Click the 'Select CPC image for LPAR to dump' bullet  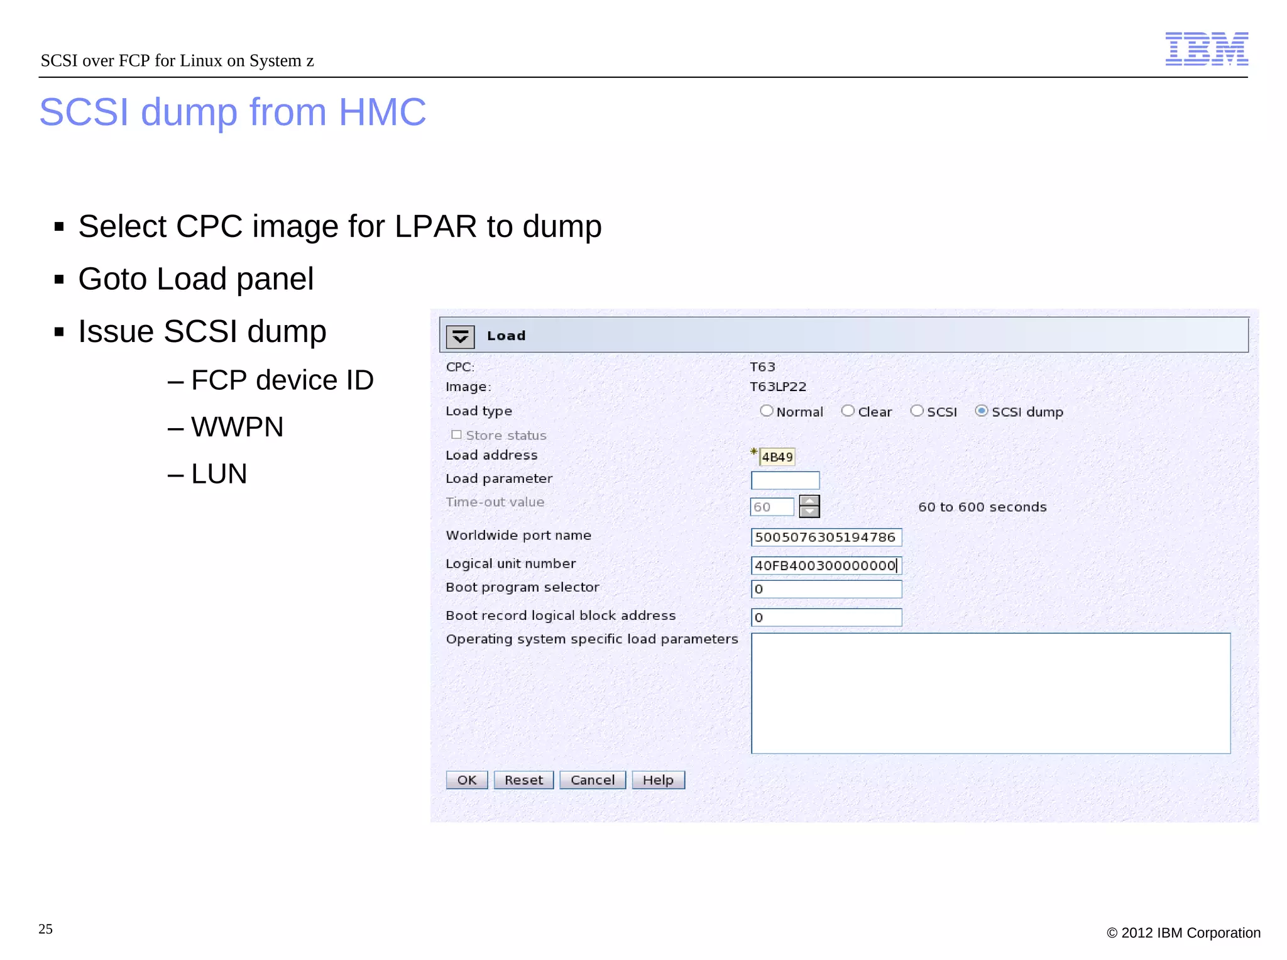tap(340, 227)
